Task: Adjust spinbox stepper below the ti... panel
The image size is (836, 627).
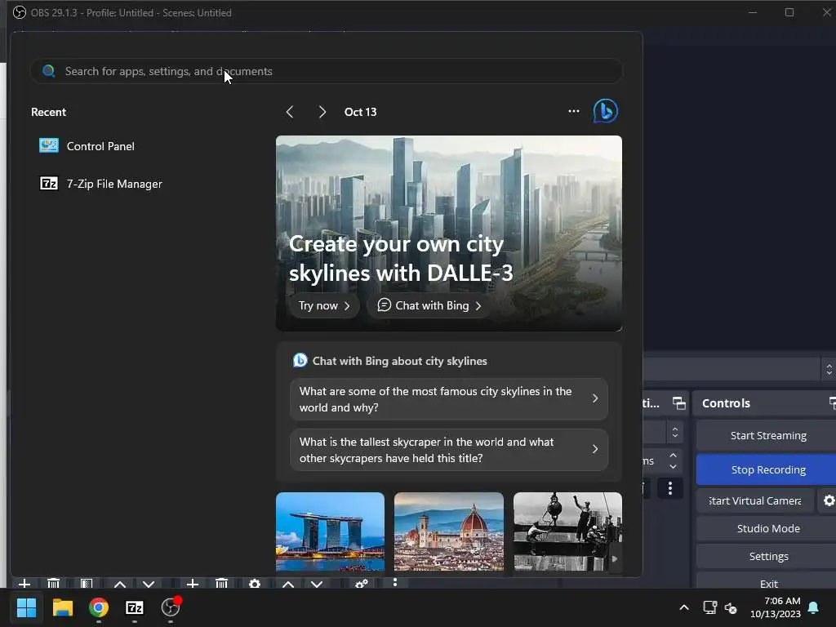Action: coord(675,433)
